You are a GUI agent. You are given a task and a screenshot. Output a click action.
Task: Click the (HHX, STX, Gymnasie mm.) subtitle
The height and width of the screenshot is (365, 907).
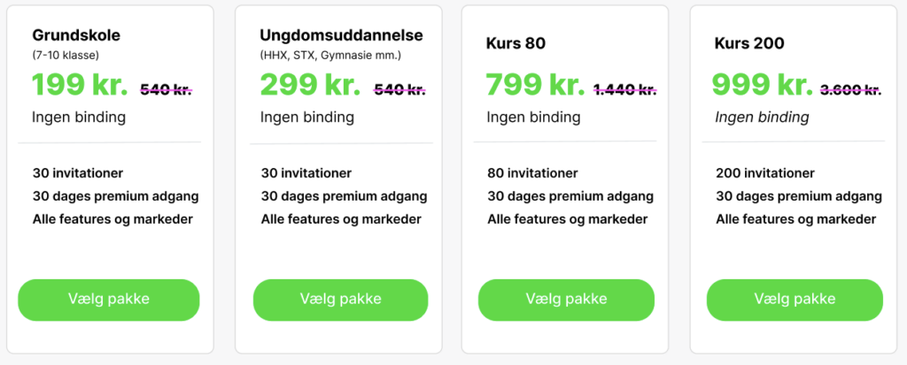(330, 56)
